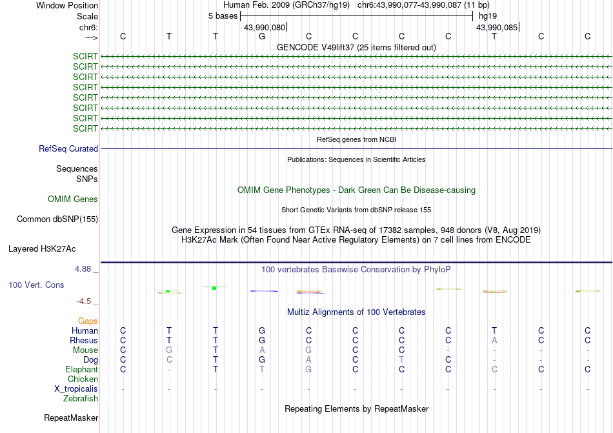Click the RepeatMasker track label

[x=71, y=418]
